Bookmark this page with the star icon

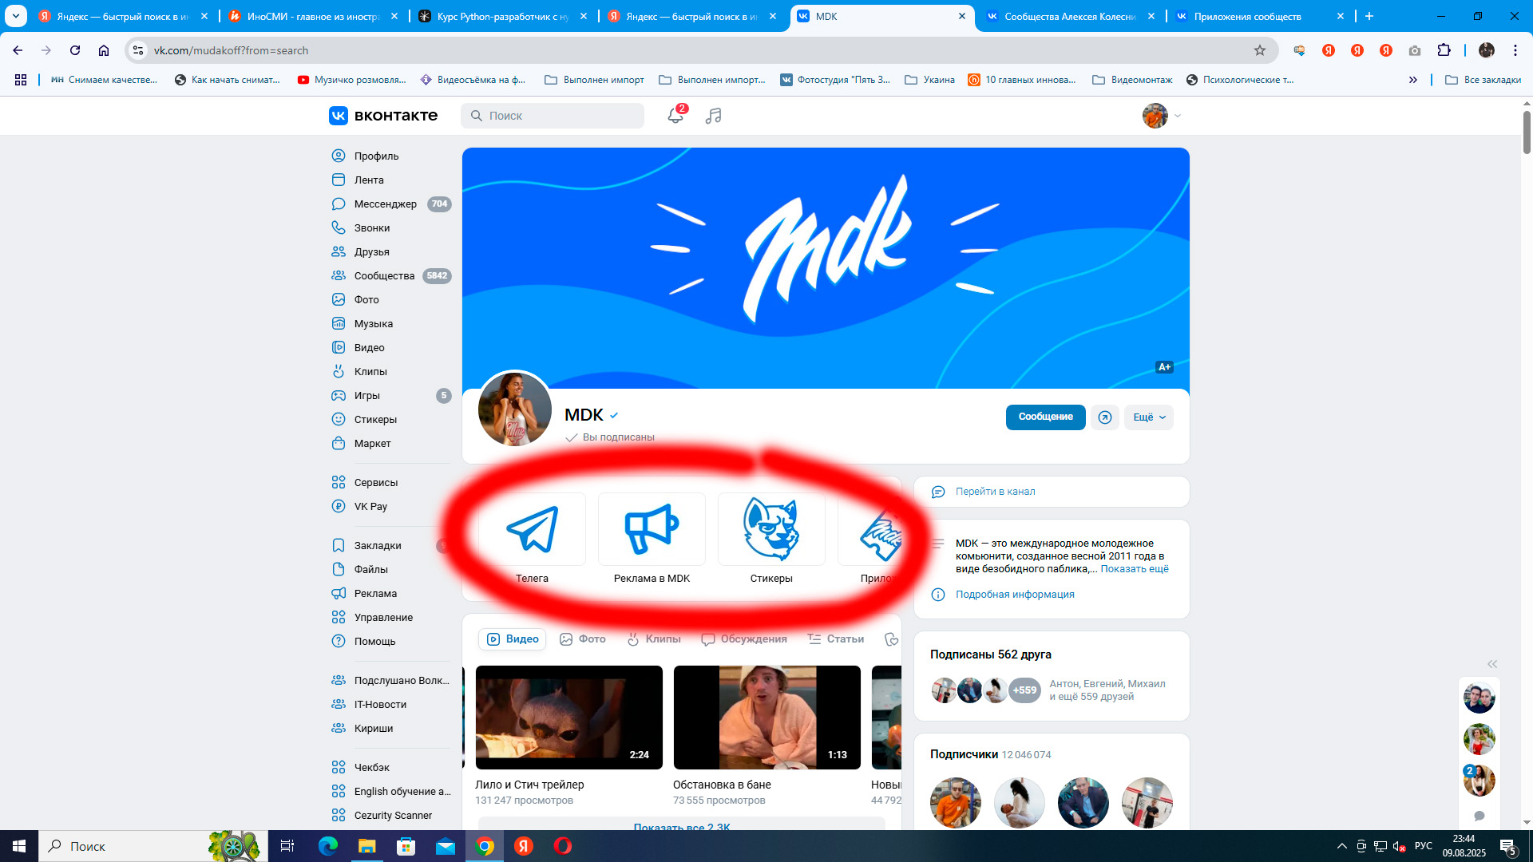(x=1260, y=50)
